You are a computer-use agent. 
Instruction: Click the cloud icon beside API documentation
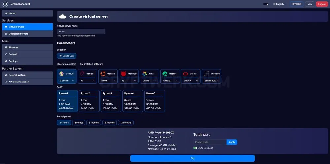click(x=6, y=82)
